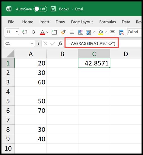The image size is (143, 155).
Task: Click cell A1 containing 20
Action: coord(30,63)
